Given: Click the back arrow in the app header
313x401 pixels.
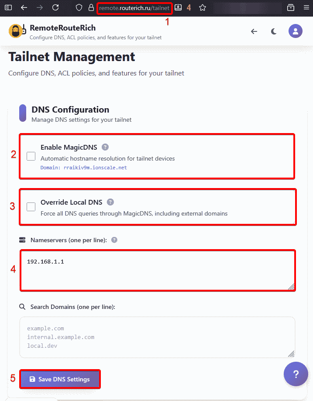Looking at the screenshot, I should [254, 31].
